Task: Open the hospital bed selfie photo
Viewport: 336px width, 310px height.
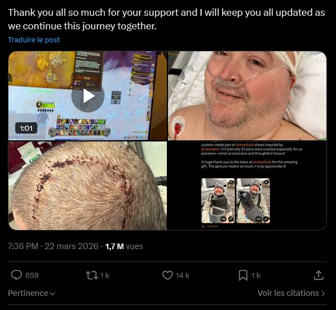Action: coord(247,96)
